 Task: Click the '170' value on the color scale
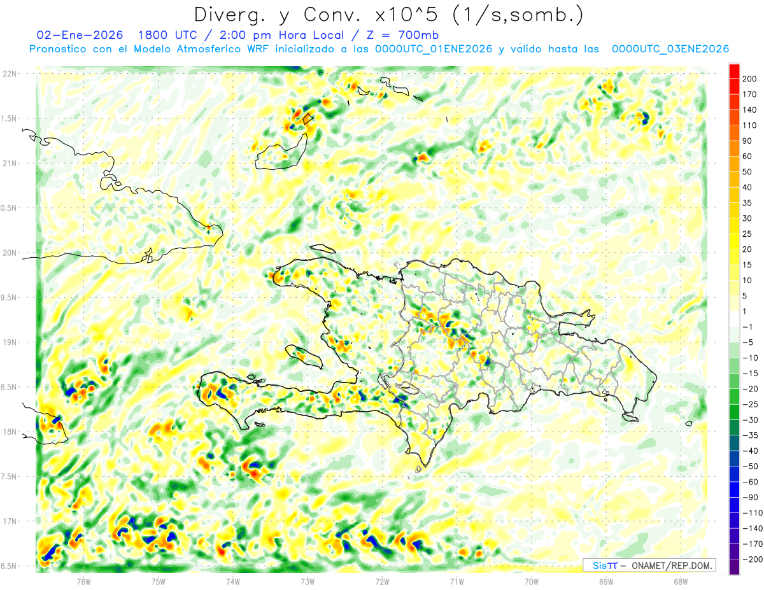click(x=751, y=94)
